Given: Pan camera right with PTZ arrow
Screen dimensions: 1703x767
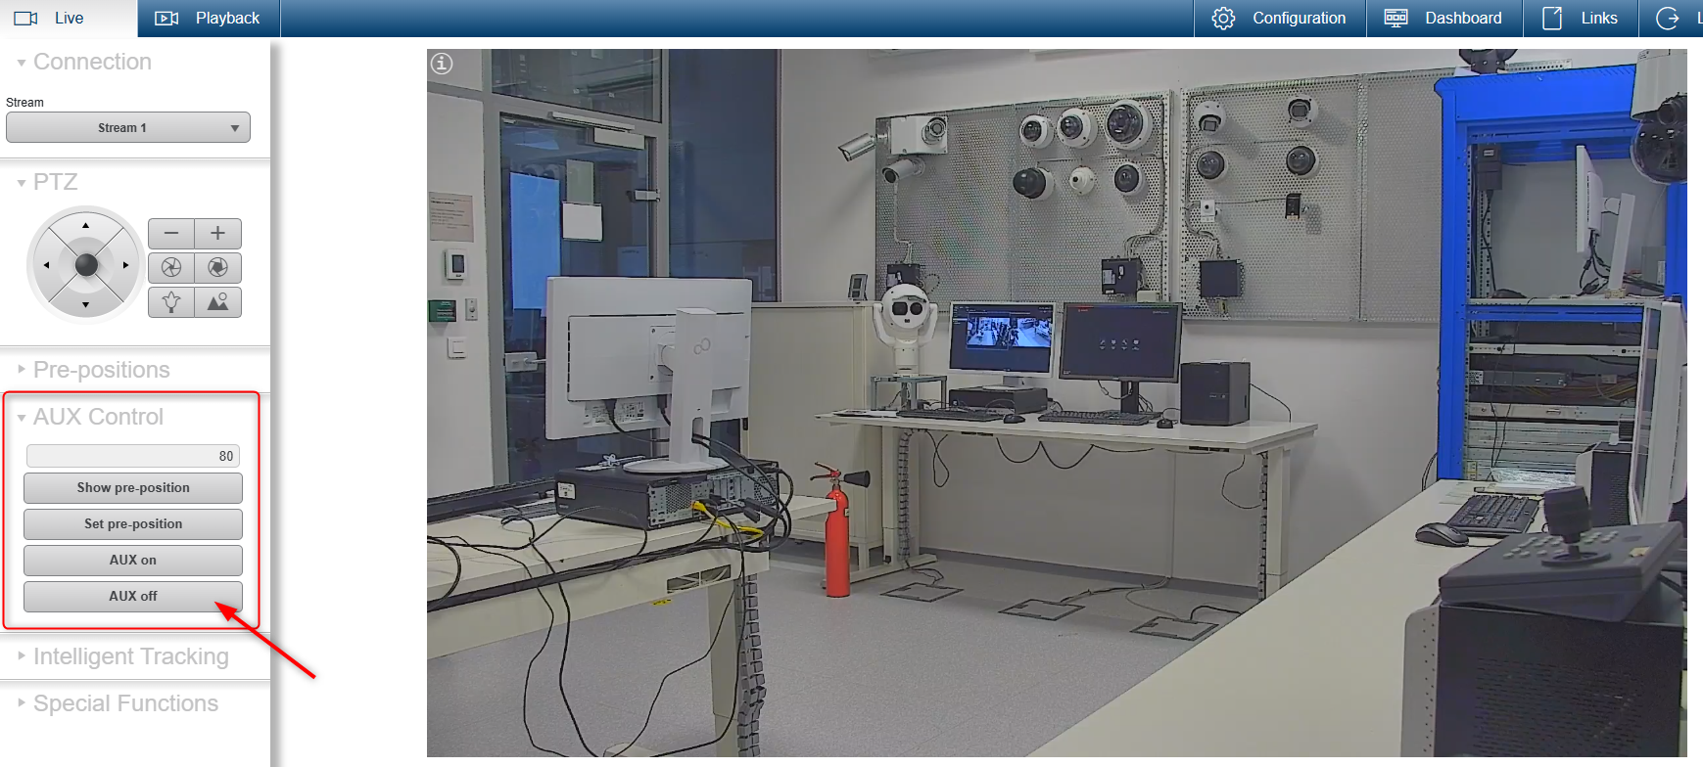Looking at the screenshot, I should 125,265.
